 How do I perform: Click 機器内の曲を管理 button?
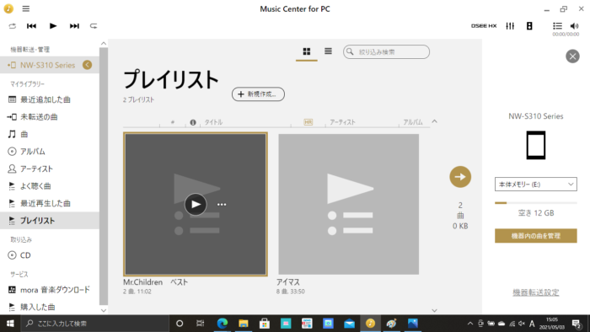535,236
